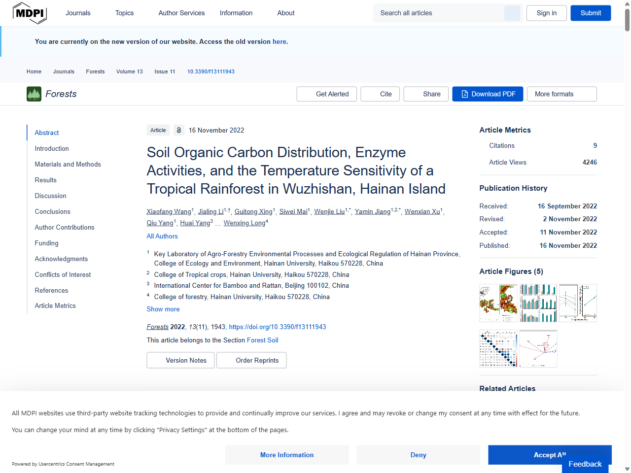
Task: Click the search icon in the search bar
Action: 512,13
